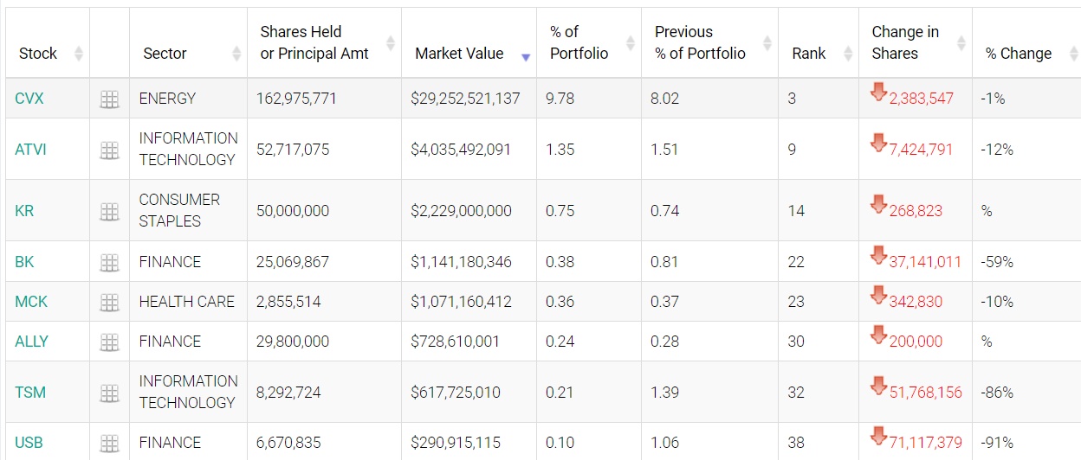The width and height of the screenshot is (1081, 460).
Task: Click the grid icon in the MCK row
Action: [x=109, y=302]
